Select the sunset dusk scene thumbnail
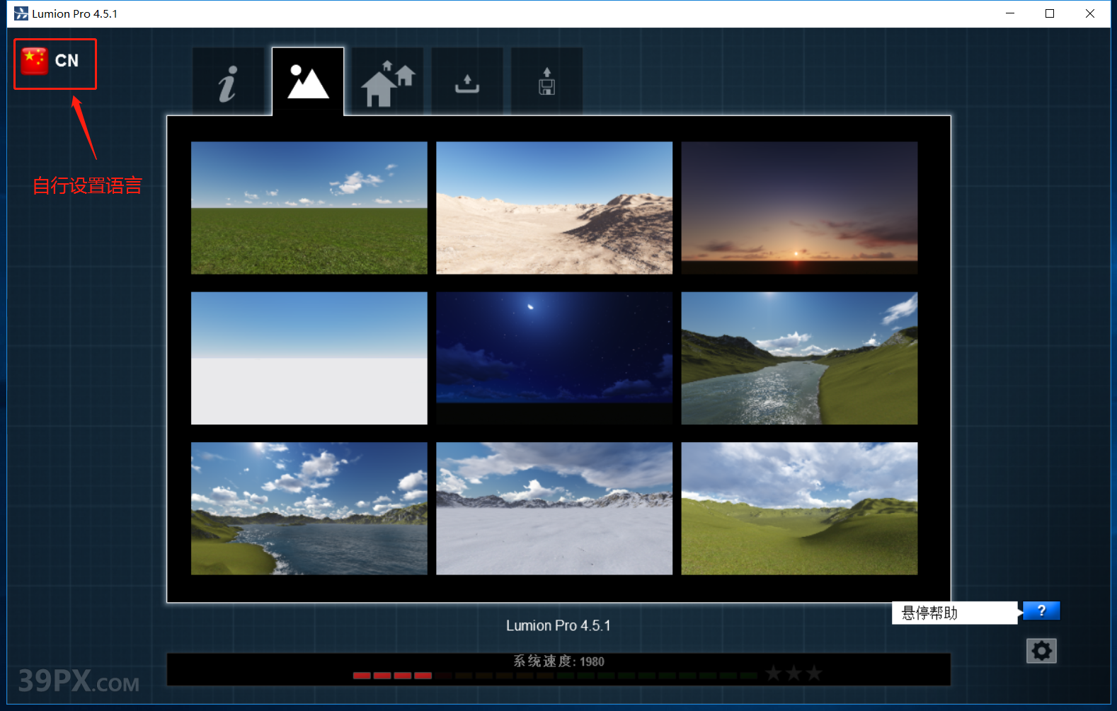 coord(798,207)
